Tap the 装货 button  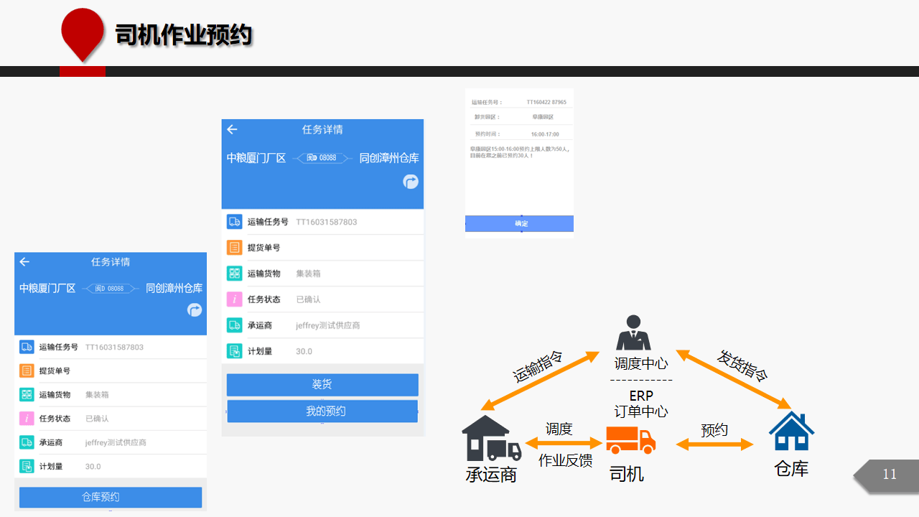[x=322, y=385]
